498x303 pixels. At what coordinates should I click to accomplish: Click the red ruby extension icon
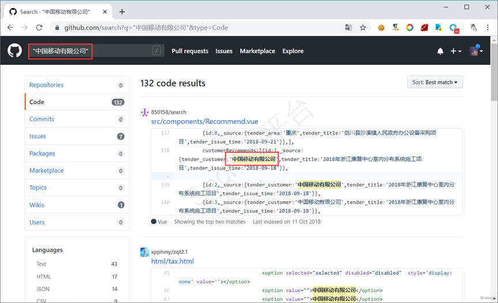click(424, 28)
